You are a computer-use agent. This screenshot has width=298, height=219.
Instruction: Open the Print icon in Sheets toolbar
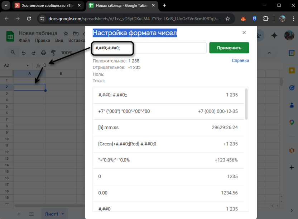point(44,52)
